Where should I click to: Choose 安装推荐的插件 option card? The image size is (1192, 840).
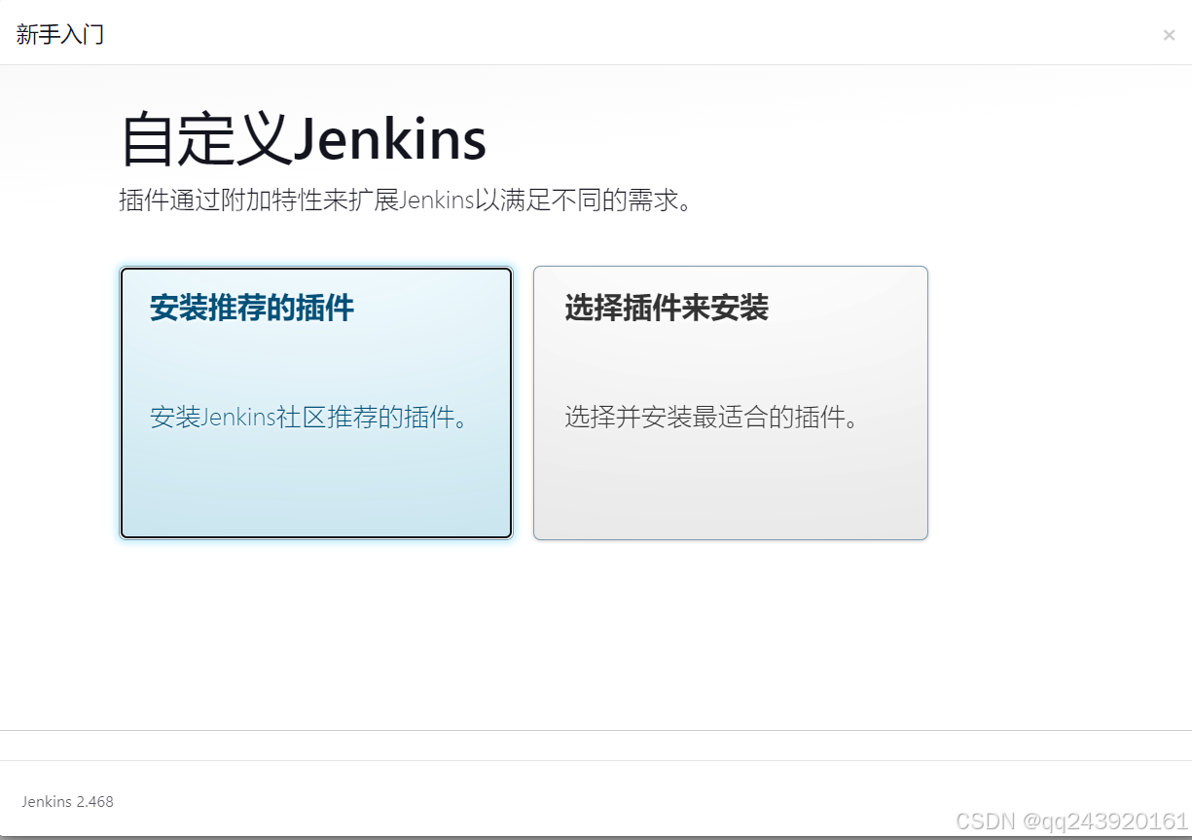(x=316, y=403)
